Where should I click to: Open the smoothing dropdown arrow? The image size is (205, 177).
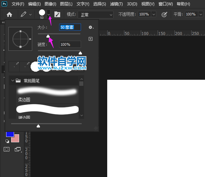(x=201, y=14)
